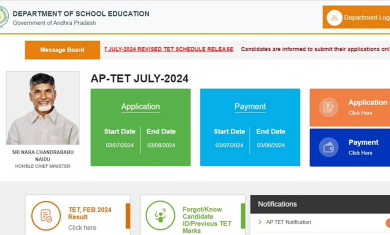
Task: Click Hon'ble Chief Minister caption
Action: coord(43,166)
